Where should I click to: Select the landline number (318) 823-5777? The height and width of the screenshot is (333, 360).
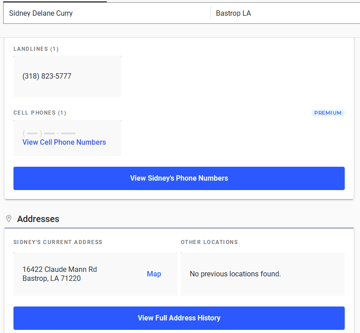click(47, 76)
